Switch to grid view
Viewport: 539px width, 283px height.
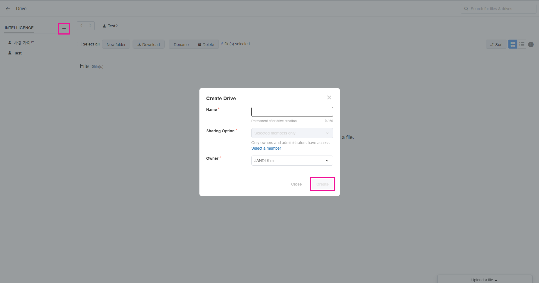pyautogui.click(x=513, y=44)
